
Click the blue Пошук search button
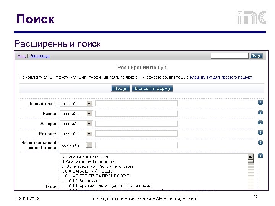(121, 88)
